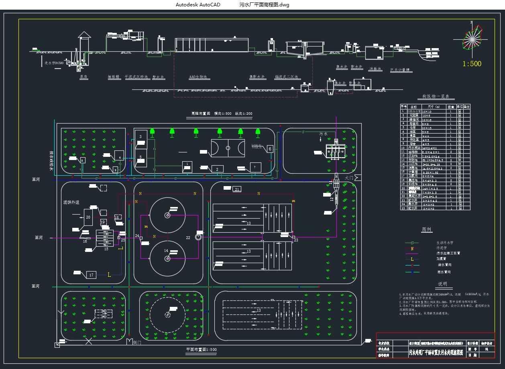
Task: Select the yellow 1:500 scale text
Action: click(x=472, y=64)
